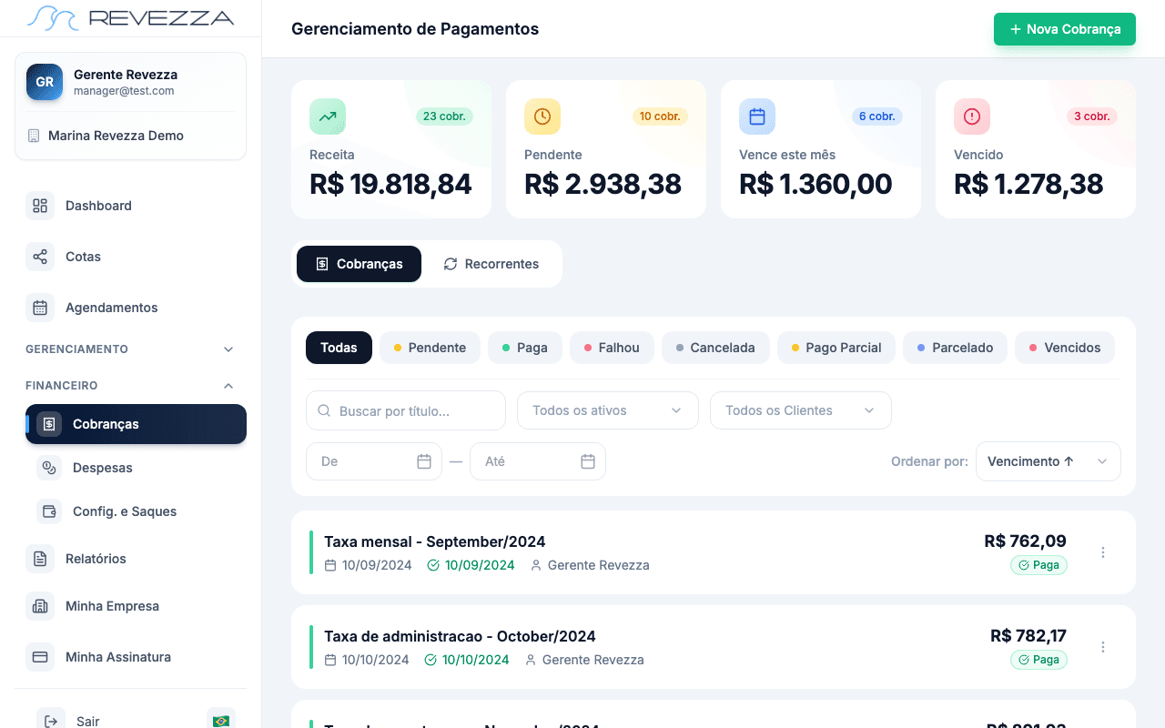This screenshot has height=728, width=1165.
Task: Select the Todas filter tab
Action: [x=339, y=348]
